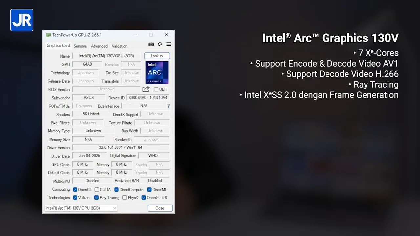Click the JR channel logo
420x236 pixels.
point(22,20)
